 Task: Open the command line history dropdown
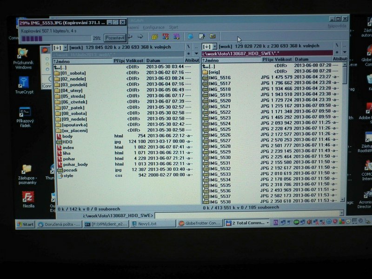click(342, 213)
